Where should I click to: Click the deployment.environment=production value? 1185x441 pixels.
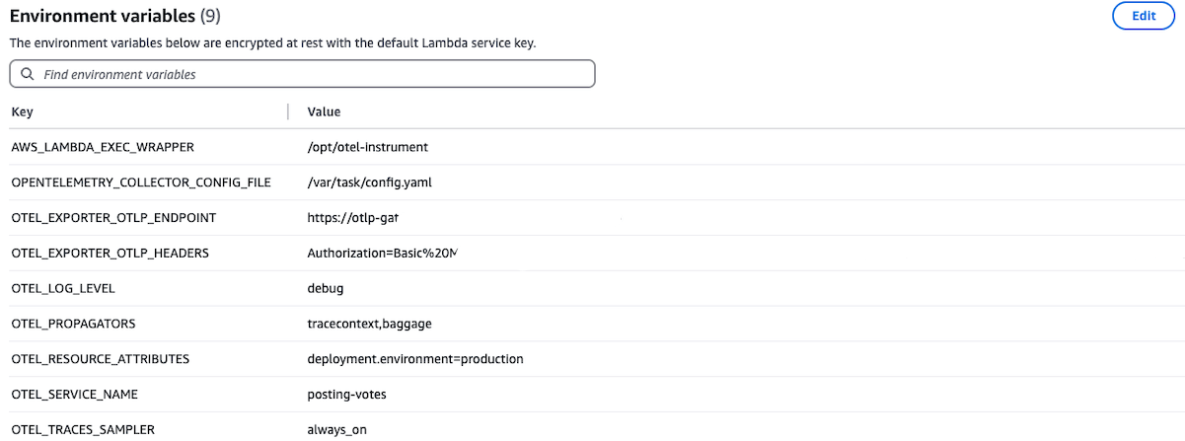click(x=415, y=358)
